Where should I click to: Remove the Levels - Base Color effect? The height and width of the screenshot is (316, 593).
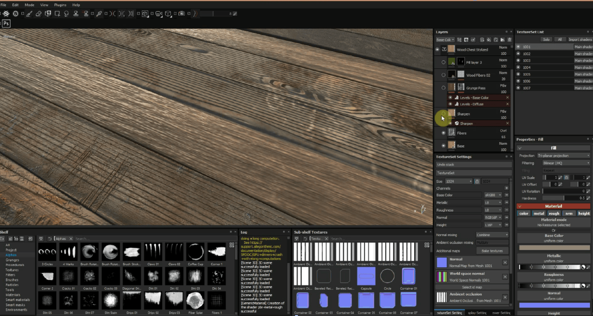click(x=507, y=98)
